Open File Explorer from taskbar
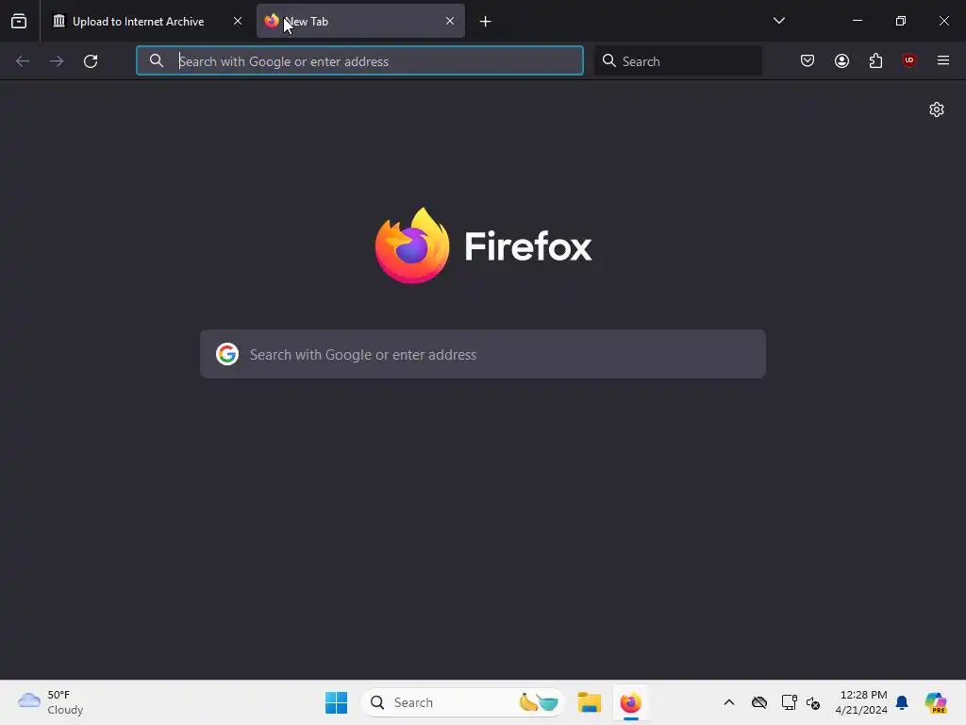The image size is (966, 725). pyautogui.click(x=590, y=702)
